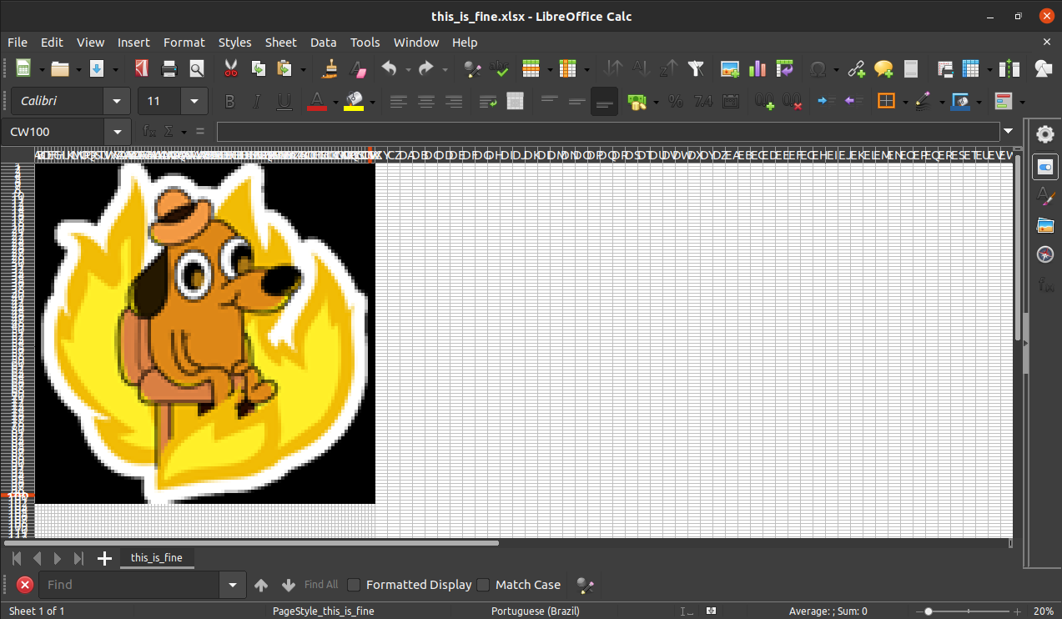Open the Find history dropdown
Viewport: 1062px width, 619px height.
[x=233, y=585]
